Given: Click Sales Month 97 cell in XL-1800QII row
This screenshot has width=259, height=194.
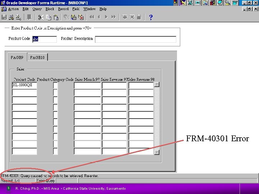Looking at the screenshot, I should point(87,86).
